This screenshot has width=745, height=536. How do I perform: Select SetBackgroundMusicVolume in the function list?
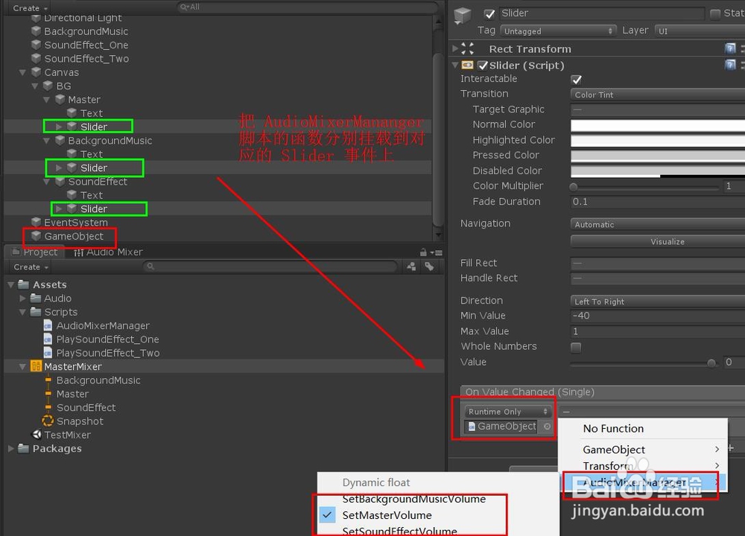pyautogui.click(x=413, y=499)
